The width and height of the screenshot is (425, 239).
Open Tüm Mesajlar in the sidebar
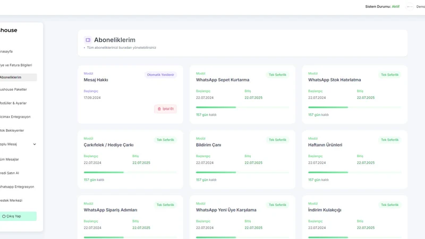(10, 159)
